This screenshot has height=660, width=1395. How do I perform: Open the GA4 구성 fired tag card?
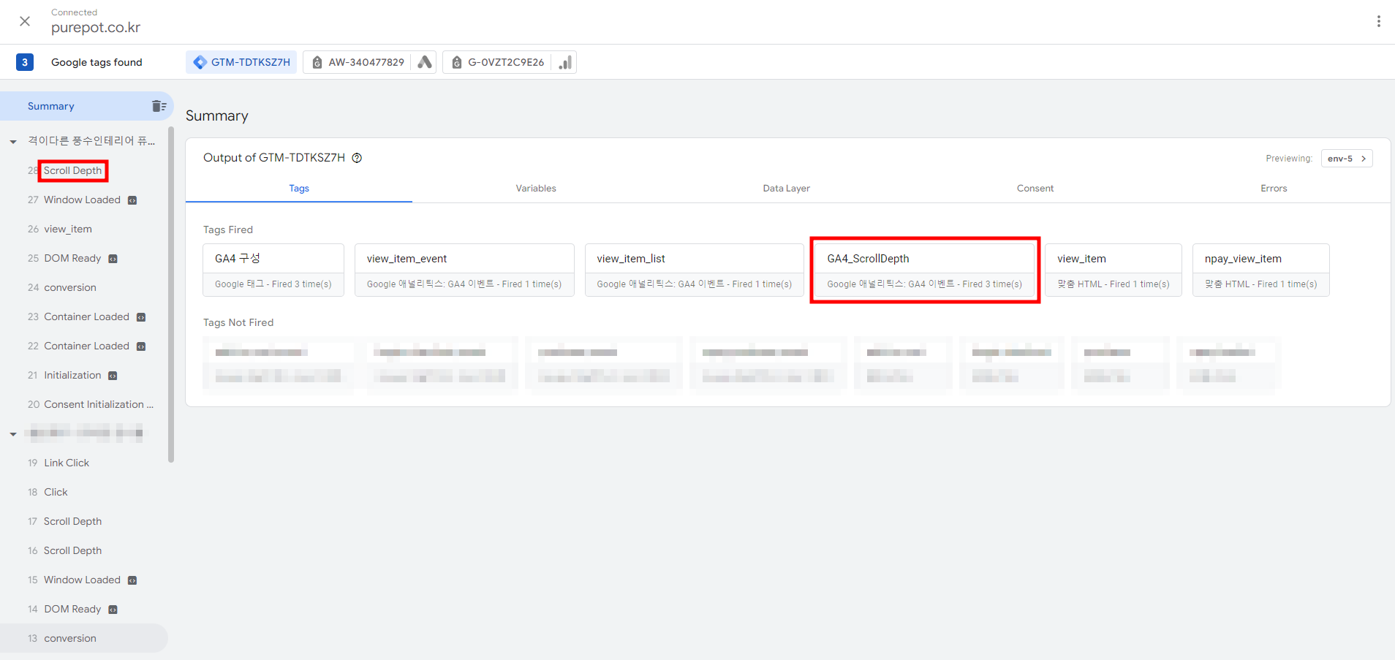[273, 270]
